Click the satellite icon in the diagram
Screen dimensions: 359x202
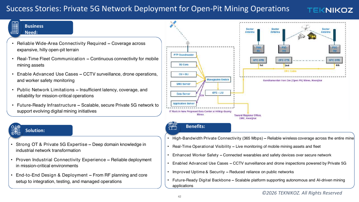click(x=173, y=24)
